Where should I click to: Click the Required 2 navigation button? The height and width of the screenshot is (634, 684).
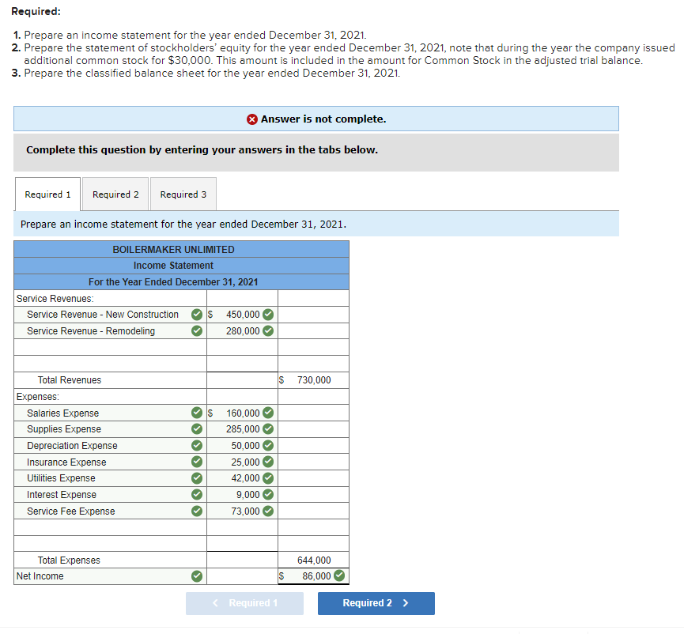376,603
